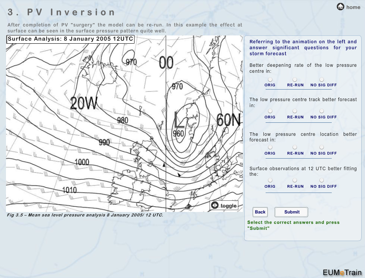Click the toggle arrows icon on map
Screen dimensions: 365x278
[x=215, y=205]
